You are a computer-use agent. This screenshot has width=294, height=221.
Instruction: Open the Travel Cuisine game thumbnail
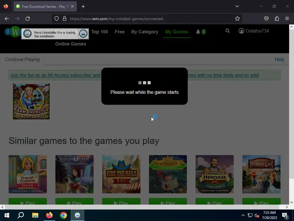pyautogui.click(x=28, y=174)
